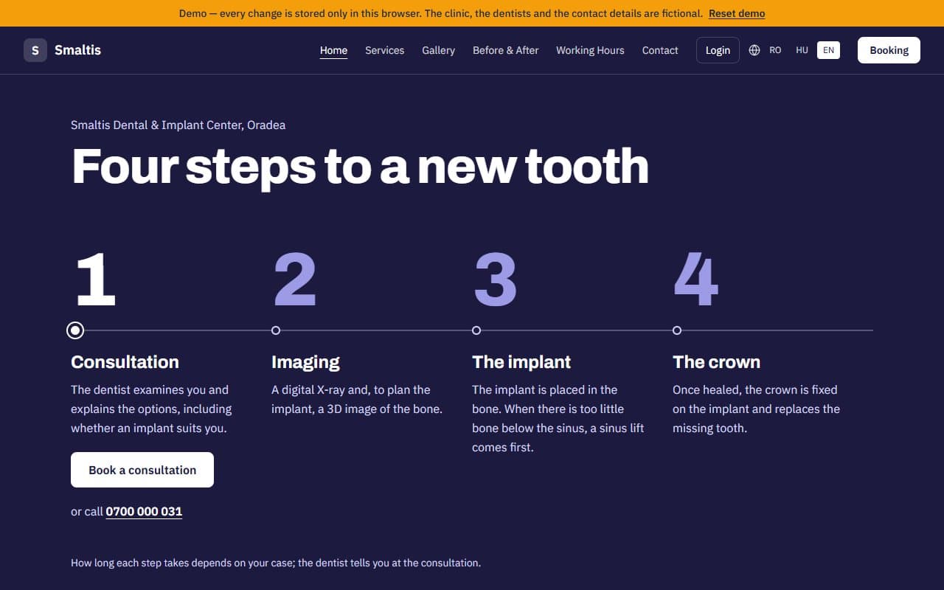Select the step 2 timeline dot
Viewport: 944px width, 590px height.
276,330
